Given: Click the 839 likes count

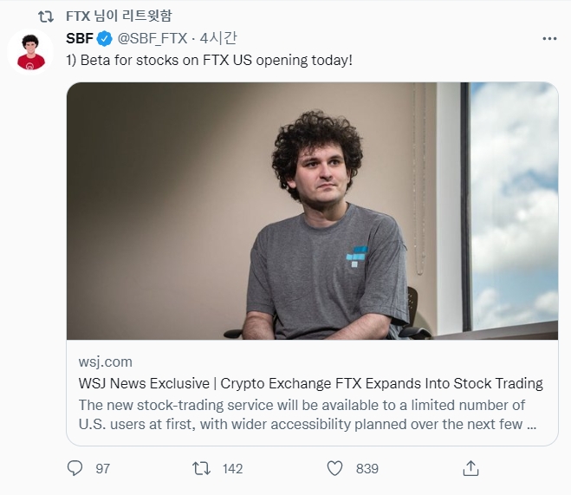Looking at the screenshot, I should 367,468.
